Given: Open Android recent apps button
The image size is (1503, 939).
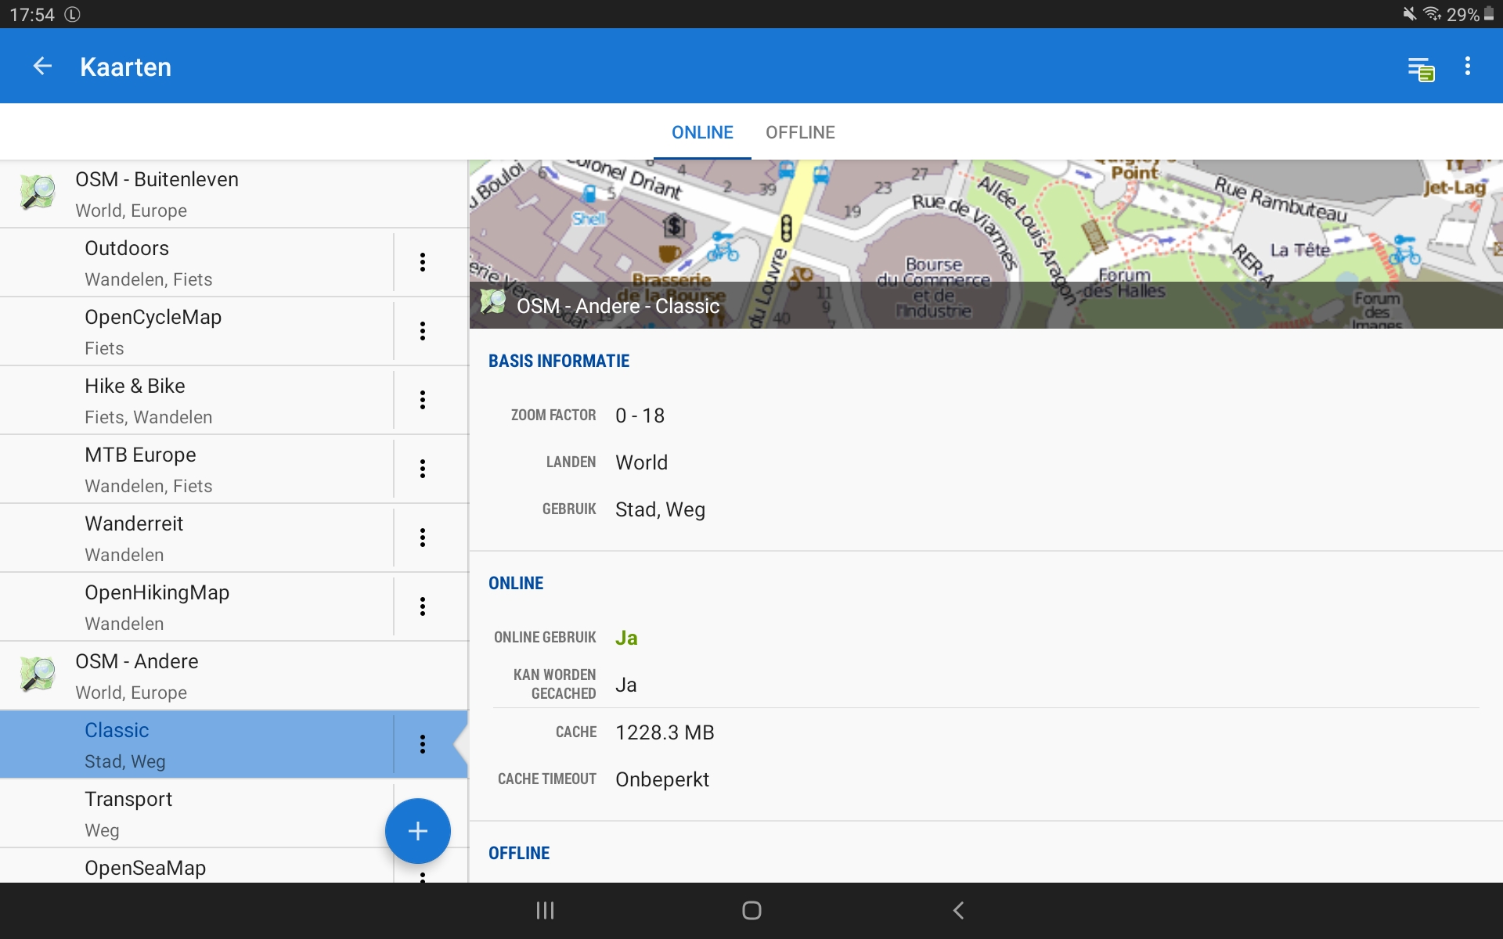Looking at the screenshot, I should (545, 910).
